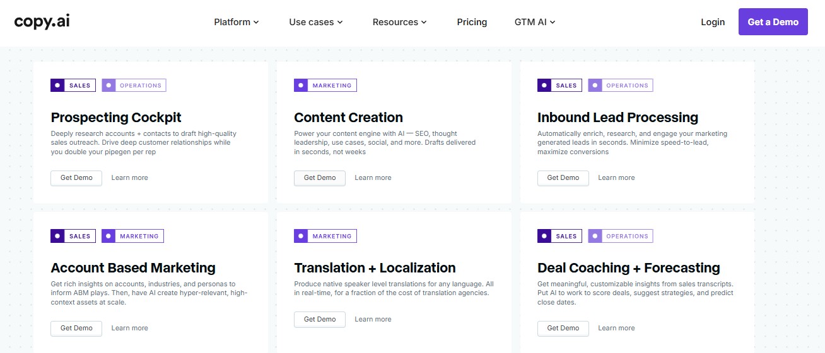Image resolution: width=825 pixels, height=353 pixels.
Task: Open the Use cases dropdown
Action: [x=316, y=22]
